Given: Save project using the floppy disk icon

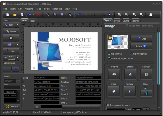Looking at the screenshot, I should (22, 14).
